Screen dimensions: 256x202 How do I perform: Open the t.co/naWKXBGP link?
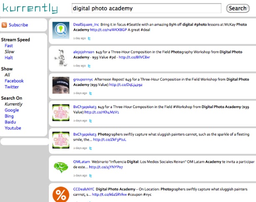[109, 30]
